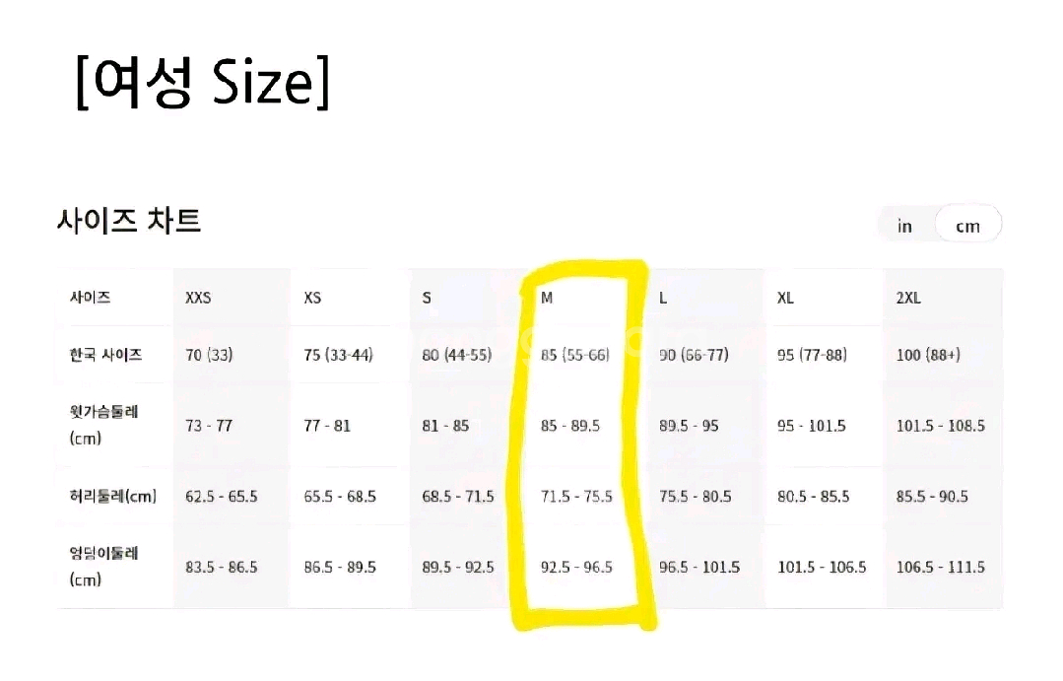Click the 허리둘레(cm) row label
Viewport: 1063px width, 681px height.
coord(106,496)
